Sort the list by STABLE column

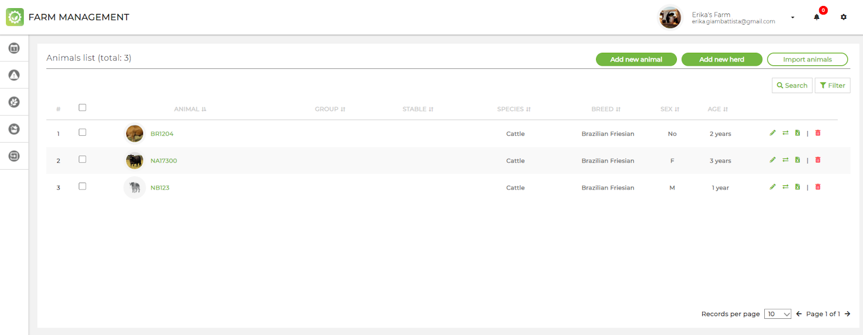[418, 109]
